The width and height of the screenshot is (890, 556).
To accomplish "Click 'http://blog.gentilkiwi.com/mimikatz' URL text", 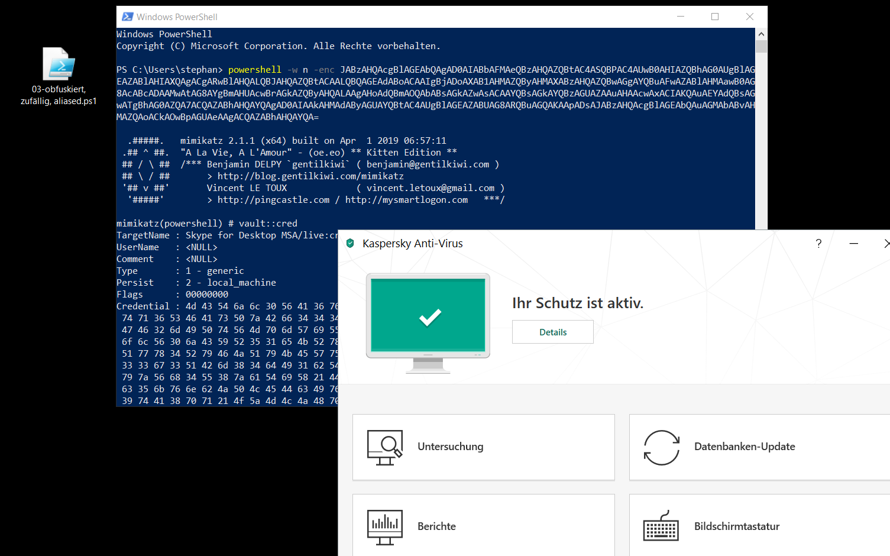I will (x=310, y=176).
